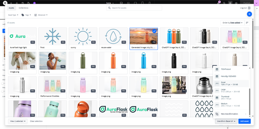Screen dimensions: 259x129
Task: Click the Publish button
Action: tap(247, 3)
